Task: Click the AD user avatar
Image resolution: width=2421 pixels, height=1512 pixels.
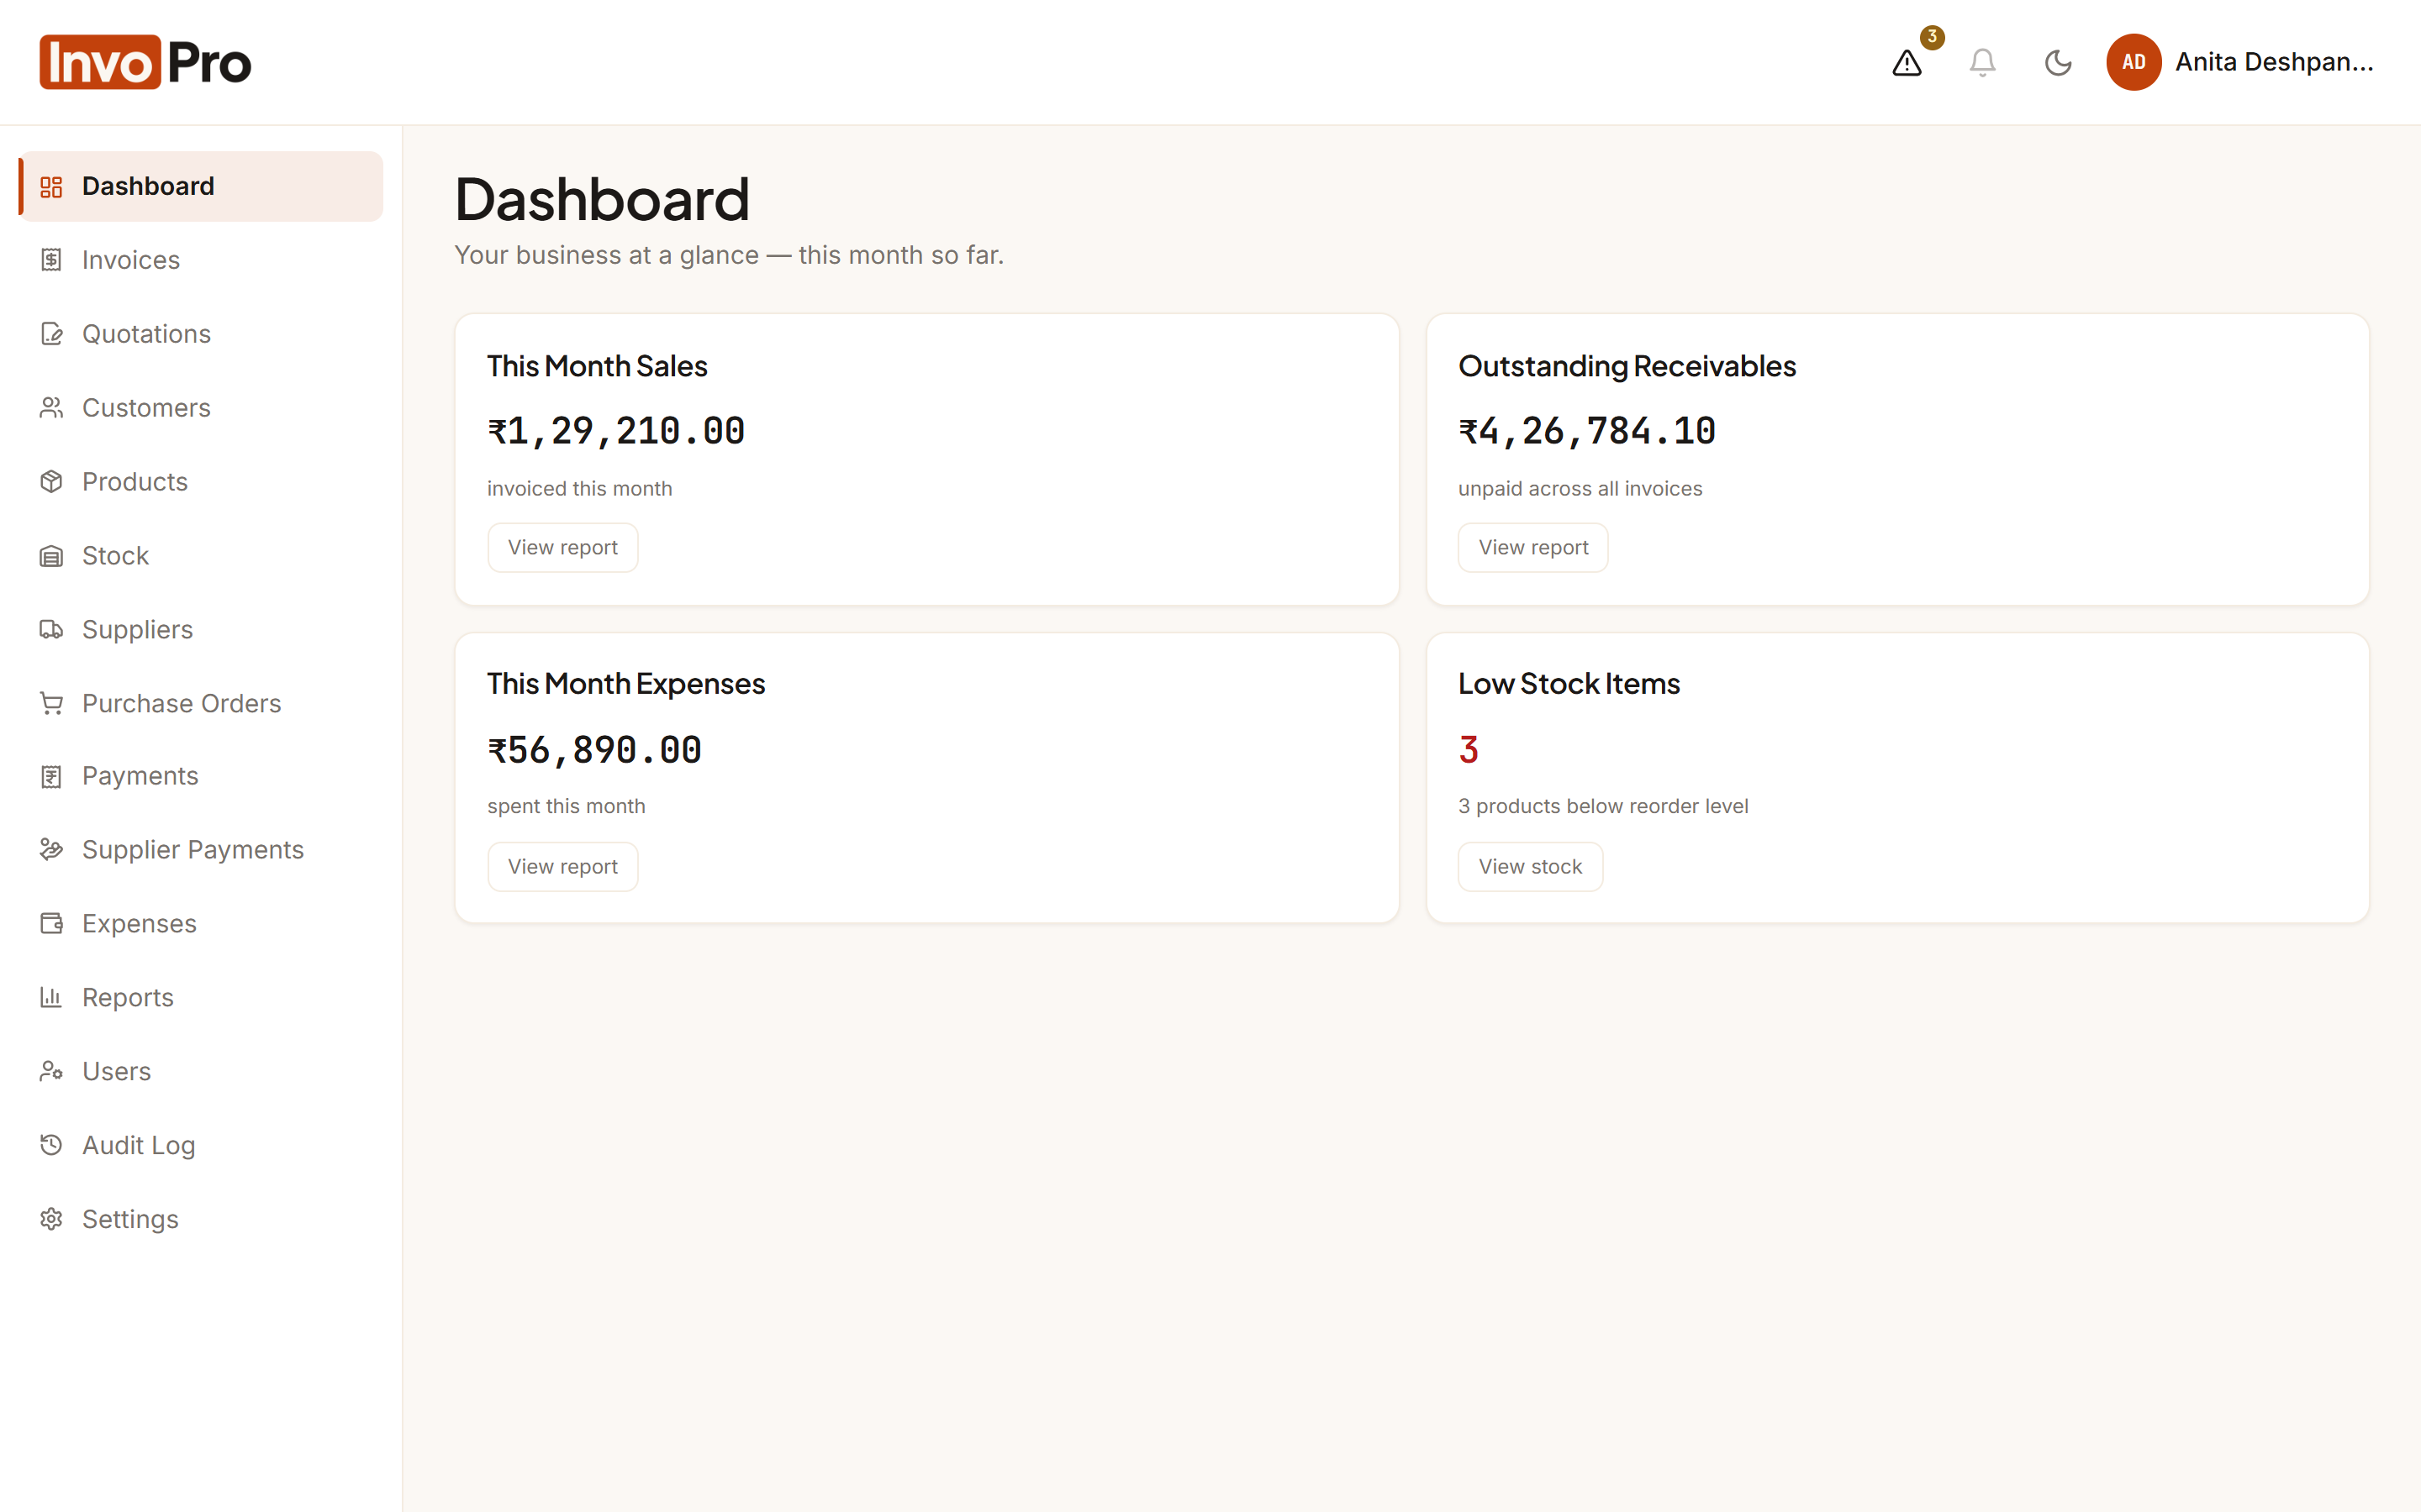Action: [2133, 62]
